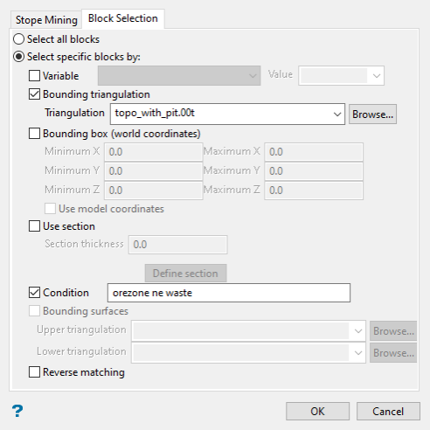
Task: Click Browse next to Triangulation field
Action: pos(372,114)
